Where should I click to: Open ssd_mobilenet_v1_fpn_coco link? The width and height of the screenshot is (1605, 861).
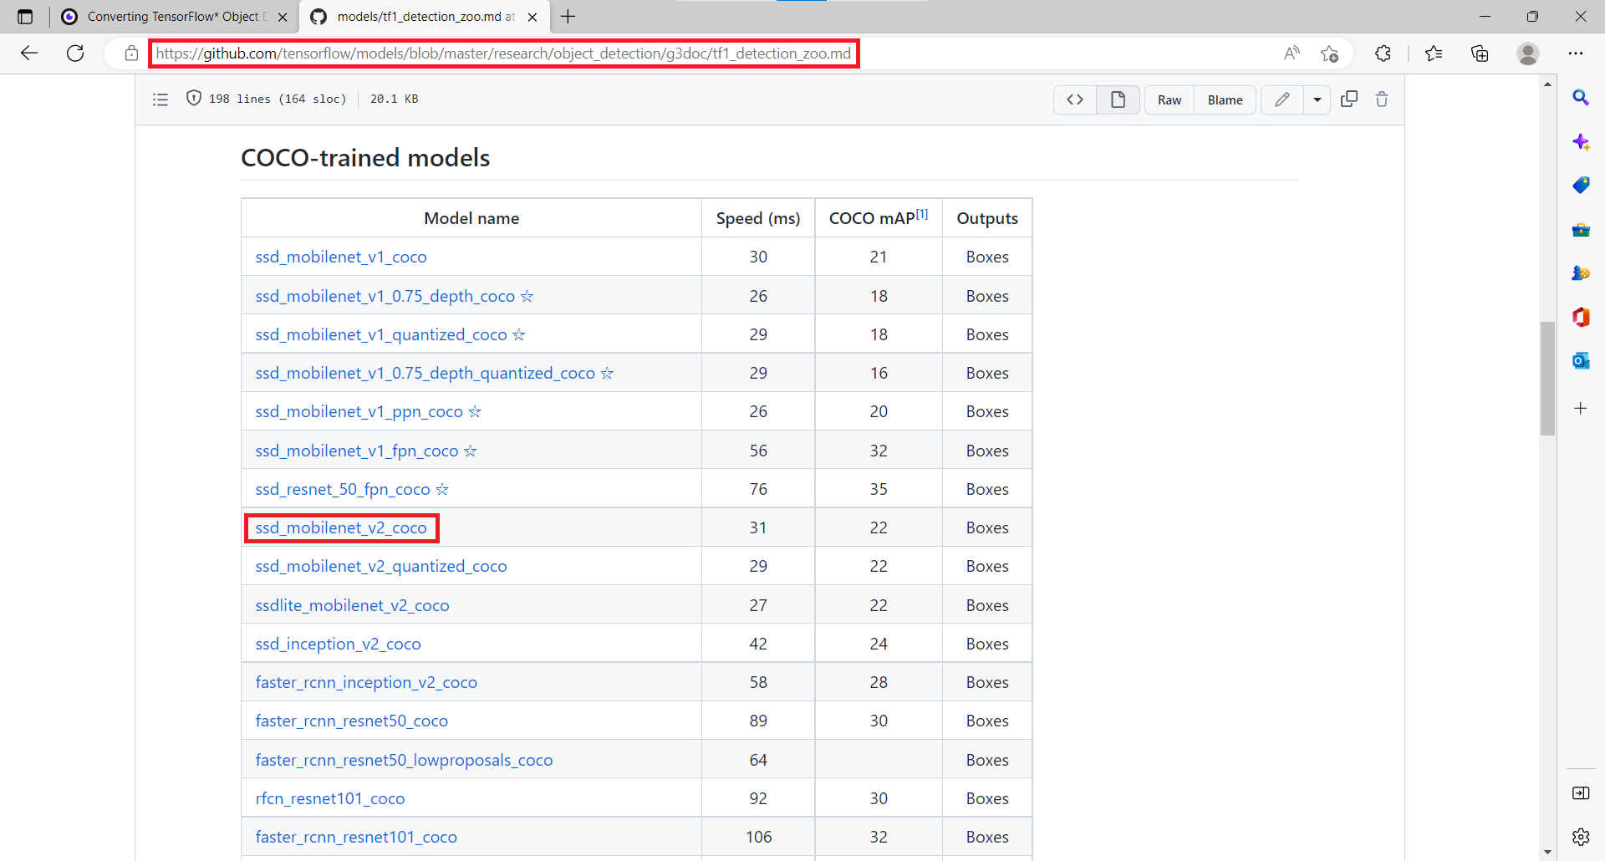(357, 451)
